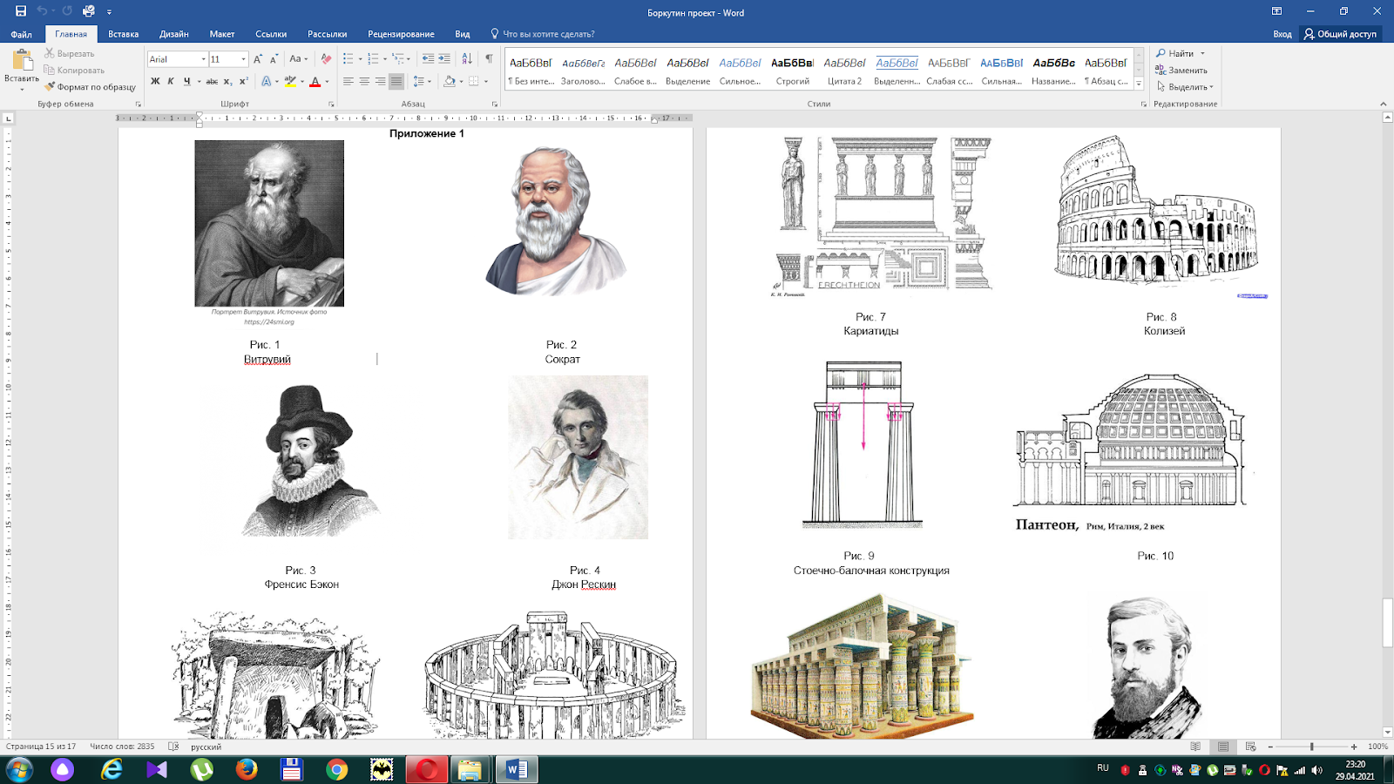This screenshot has width=1394, height=784.
Task: Increase paragraph indent
Action: pos(444,58)
